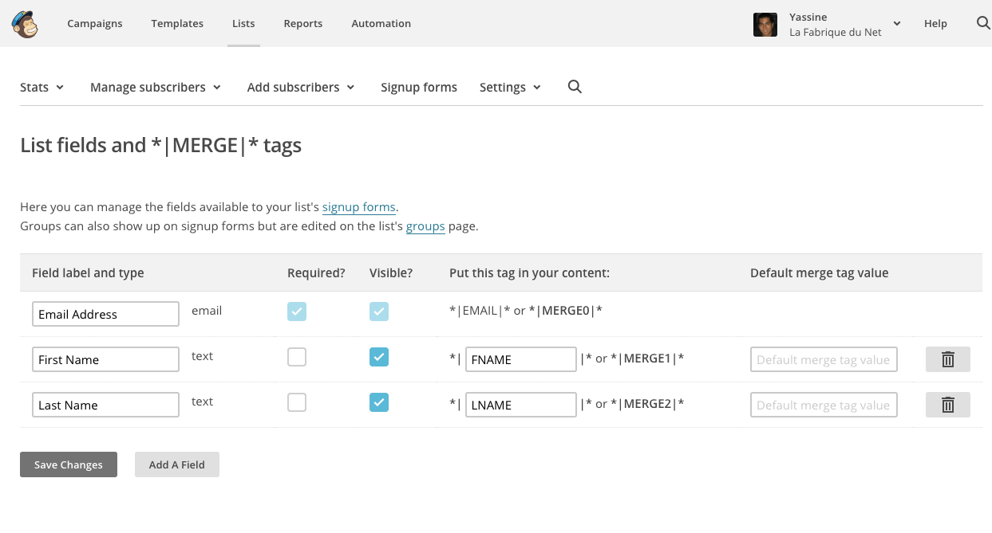Go to the Reports section
The width and height of the screenshot is (992, 533).
[x=303, y=23]
